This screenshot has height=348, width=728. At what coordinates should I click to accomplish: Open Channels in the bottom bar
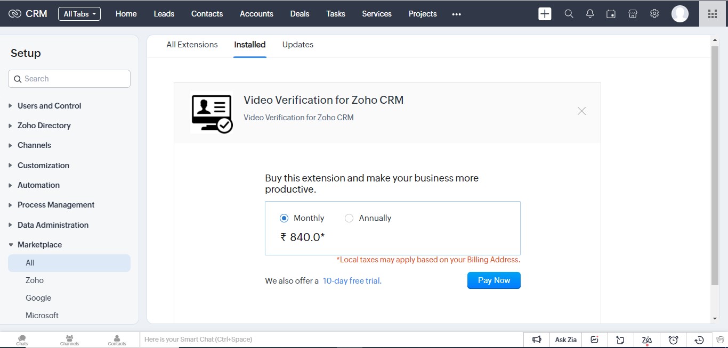point(69,340)
